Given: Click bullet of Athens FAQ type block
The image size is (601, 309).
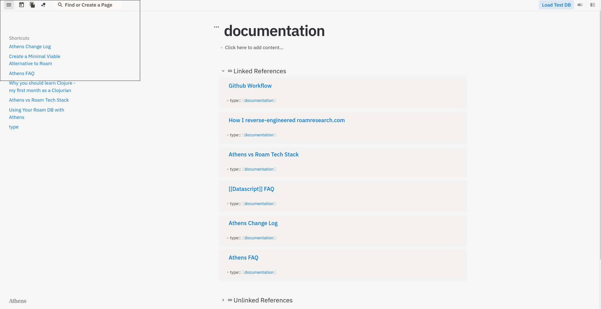Looking at the screenshot, I should 227,273.
